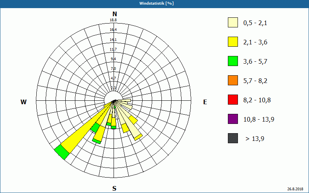The height and width of the screenshot is (193, 309).
Task: Click the red 8,2 - 10,8 legend swatch
Action: [233, 100]
